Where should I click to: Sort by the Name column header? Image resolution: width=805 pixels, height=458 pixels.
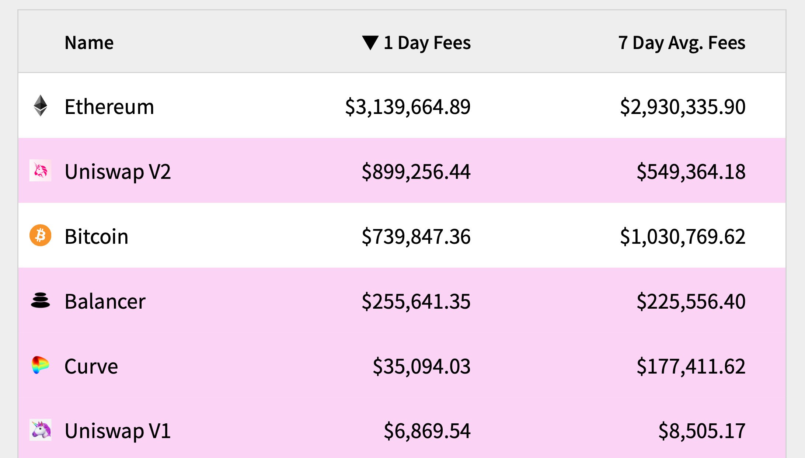[89, 43]
